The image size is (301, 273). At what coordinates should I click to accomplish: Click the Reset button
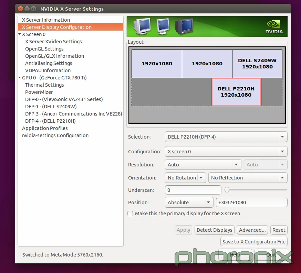click(279, 230)
